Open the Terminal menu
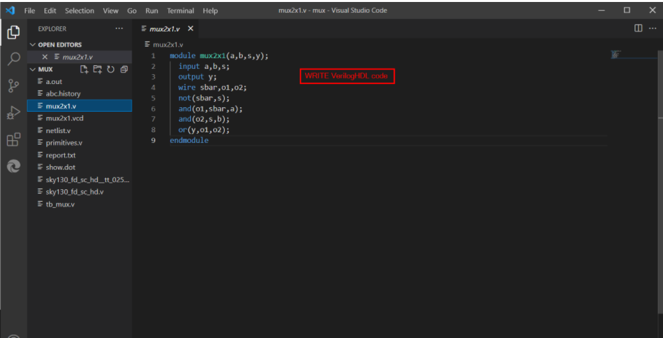 (x=181, y=11)
